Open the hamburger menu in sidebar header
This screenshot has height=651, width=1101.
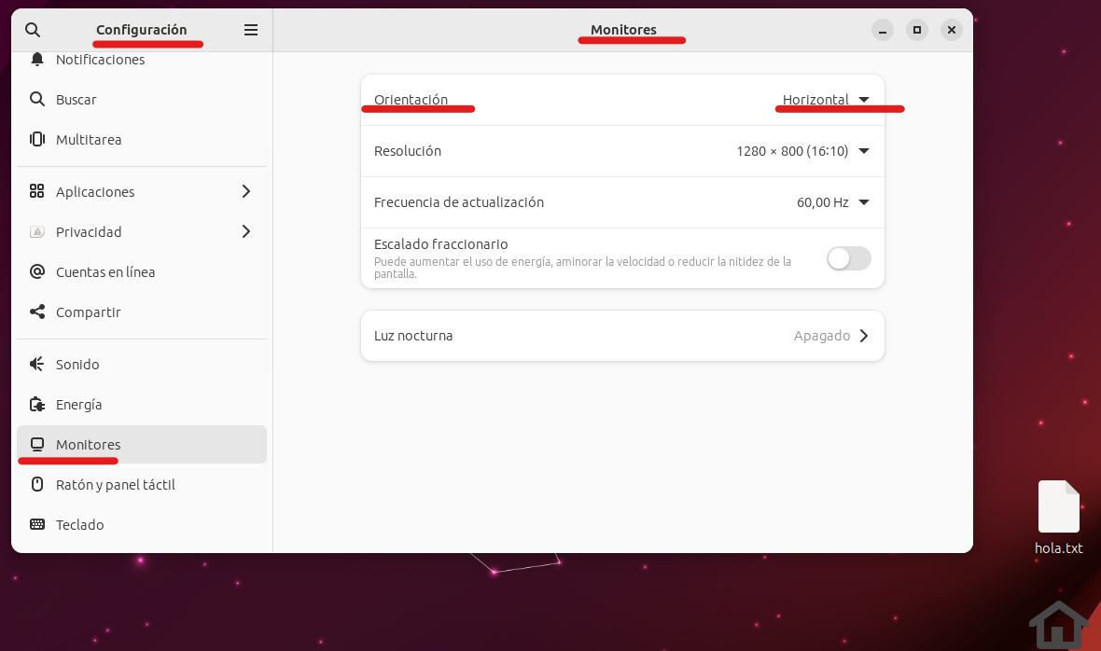(251, 30)
